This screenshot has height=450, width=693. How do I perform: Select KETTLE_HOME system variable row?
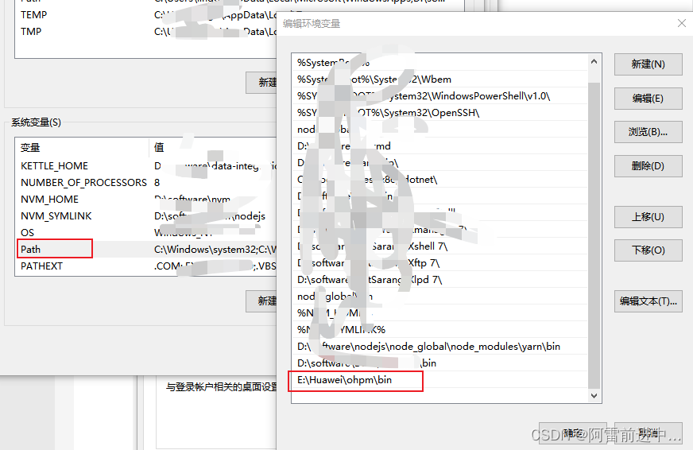[x=146, y=165]
